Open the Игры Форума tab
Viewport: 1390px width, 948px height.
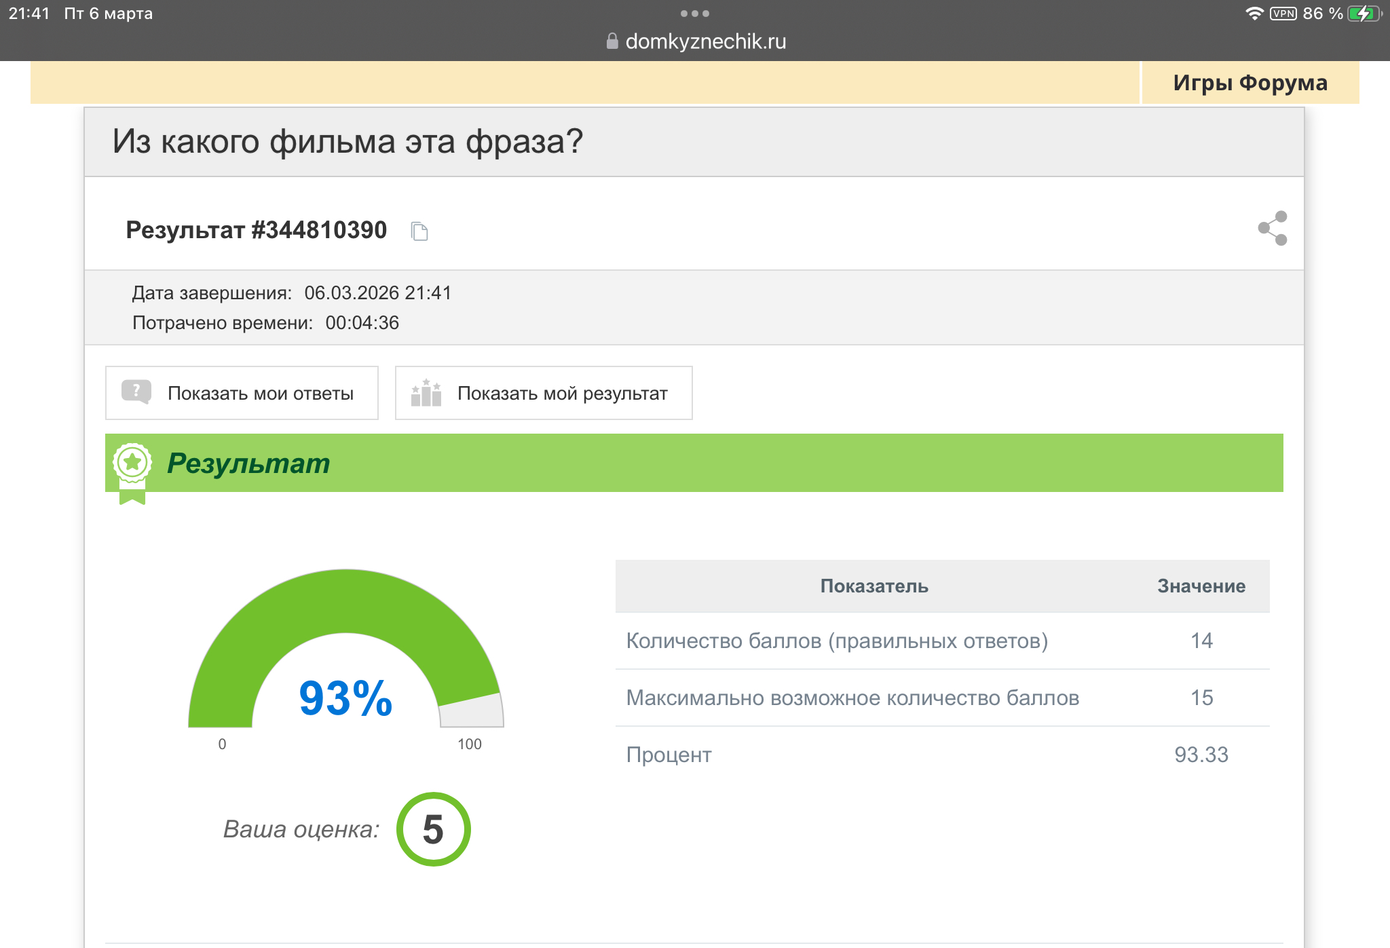click(x=1250, y=83)
